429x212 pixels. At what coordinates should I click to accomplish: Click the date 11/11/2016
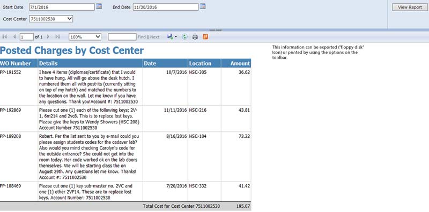(x=175, y=111)
